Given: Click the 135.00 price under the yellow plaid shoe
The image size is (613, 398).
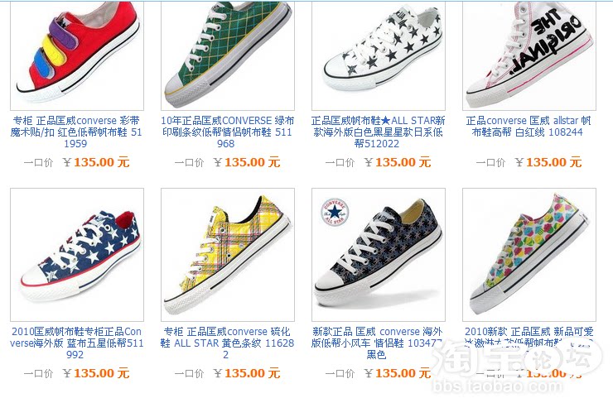Looking at the screenshot, I should coord(252,373).
